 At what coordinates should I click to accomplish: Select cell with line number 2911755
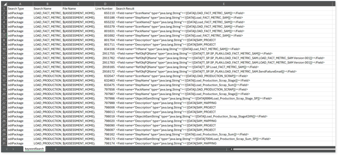pyautogui.click(x=105, y=53)
